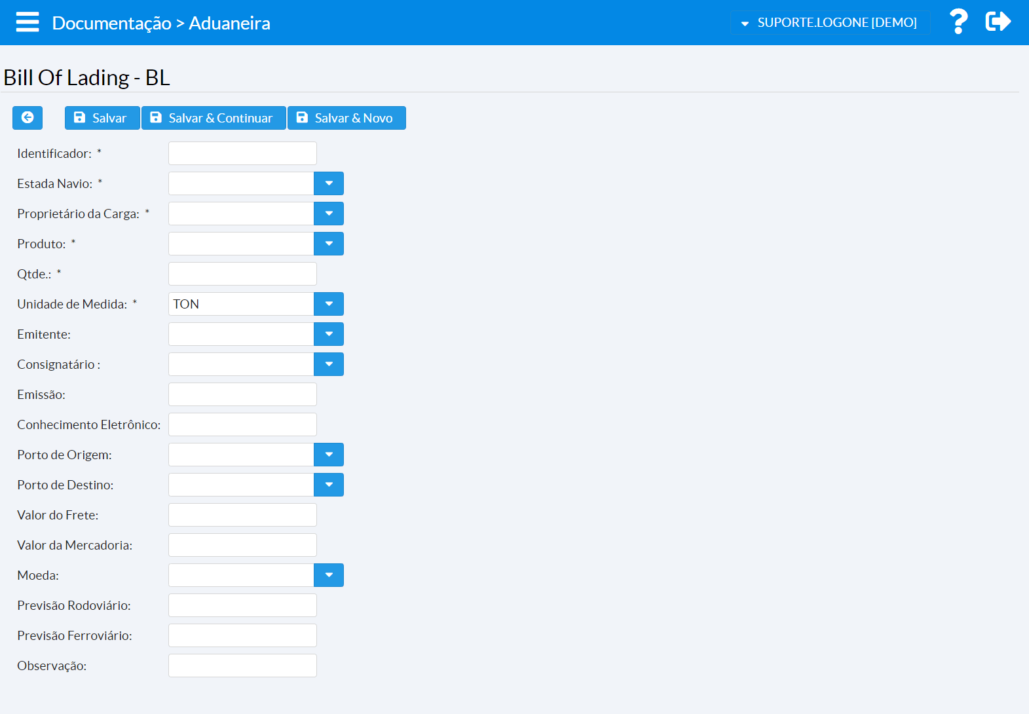Screen dimensions: 1029x714
Task: Expand the Produto dropdown list
Action: click(x=328, y=244)
